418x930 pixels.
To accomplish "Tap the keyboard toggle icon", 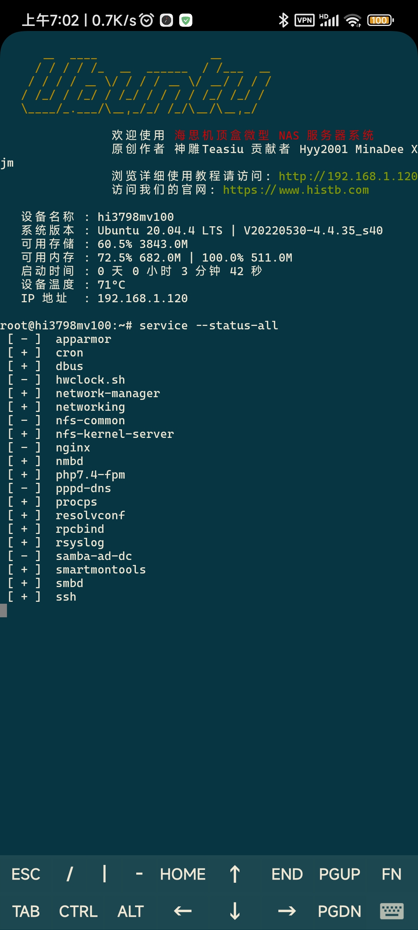I will coord(392,911).
